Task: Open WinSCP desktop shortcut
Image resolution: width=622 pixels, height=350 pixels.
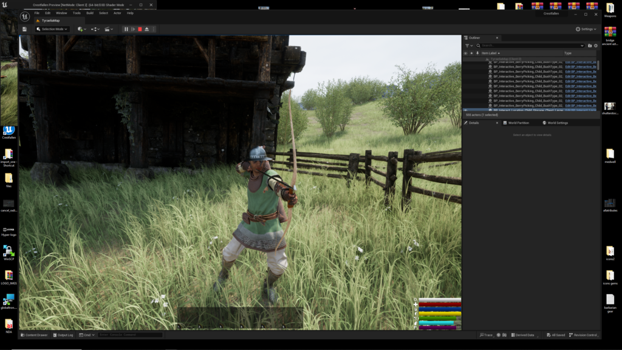Action: pyautogui.click(x=9, y=253)
